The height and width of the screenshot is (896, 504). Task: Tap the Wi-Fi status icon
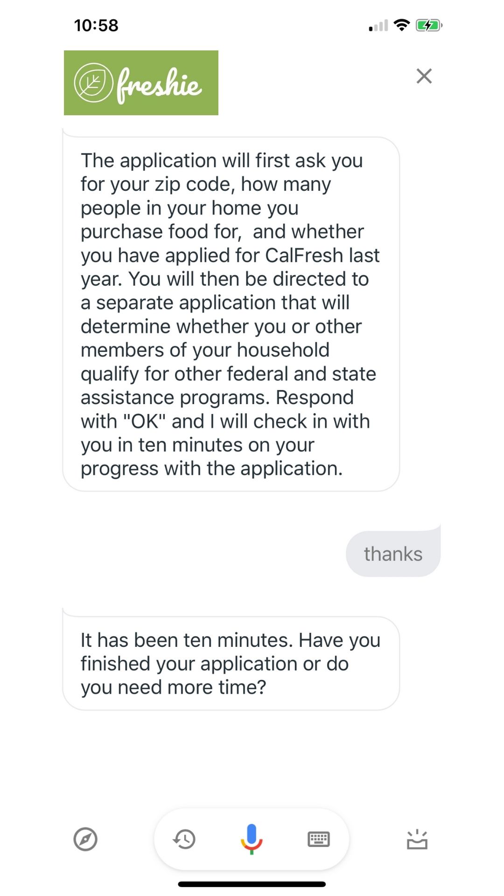(x=401, y=25)
